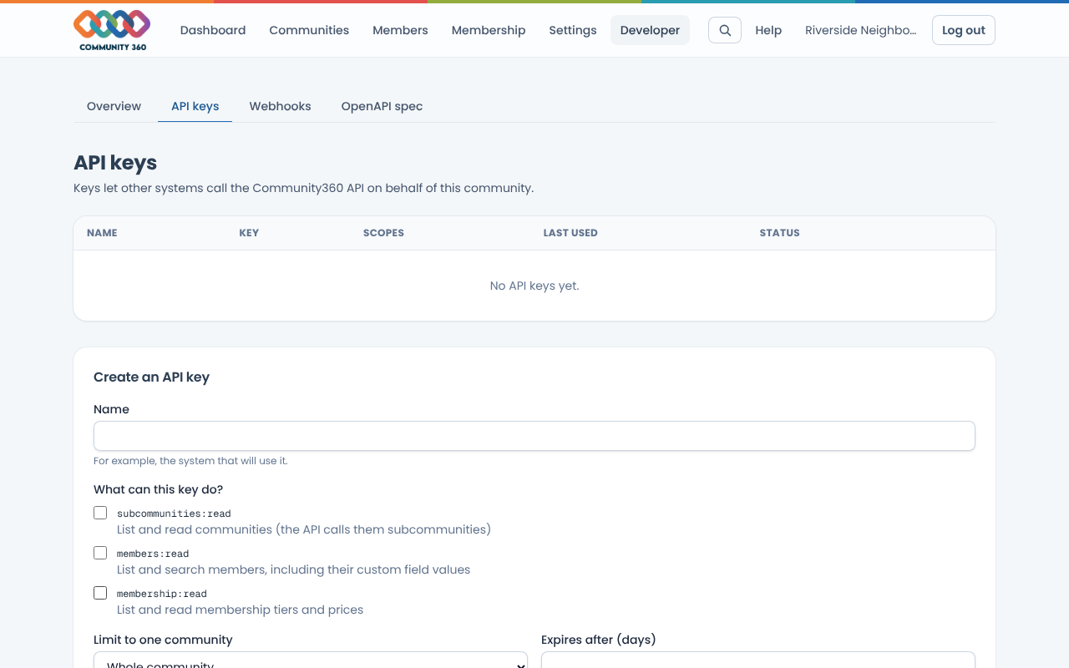
Task: Click the membership:read scope label text
Action: pos(162,594)
